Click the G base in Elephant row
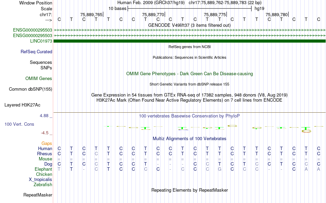The image size is (326, 203). [220, 169]
